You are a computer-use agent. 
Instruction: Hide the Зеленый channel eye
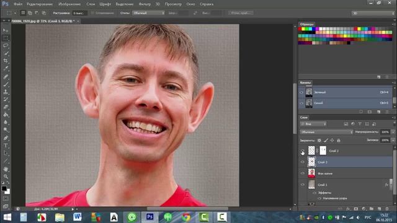tap(301, 92)
